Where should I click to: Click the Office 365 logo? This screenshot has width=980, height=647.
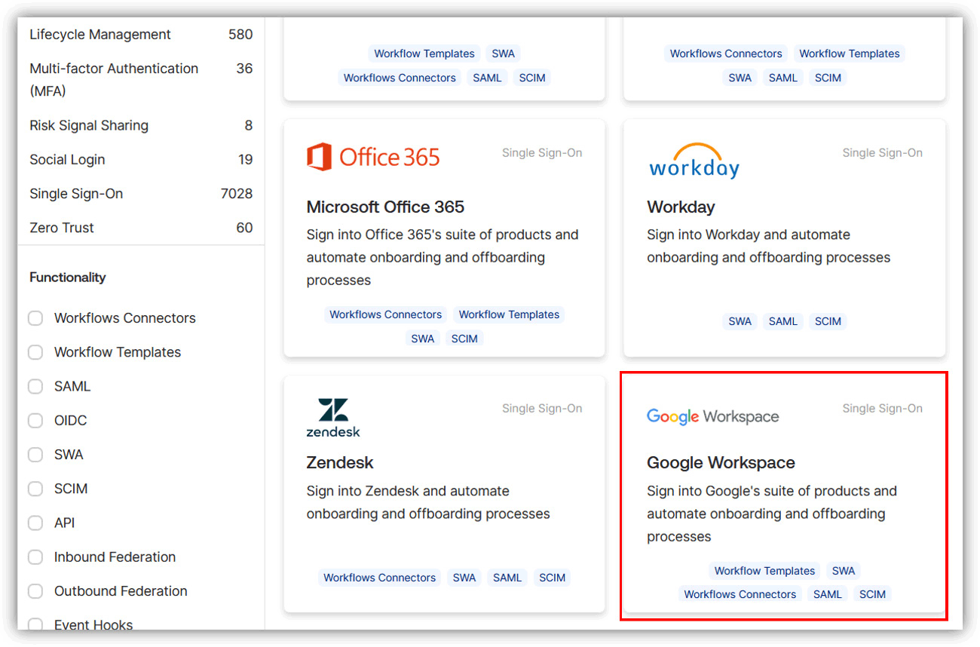pyautogui.click(x=373, y=157)
